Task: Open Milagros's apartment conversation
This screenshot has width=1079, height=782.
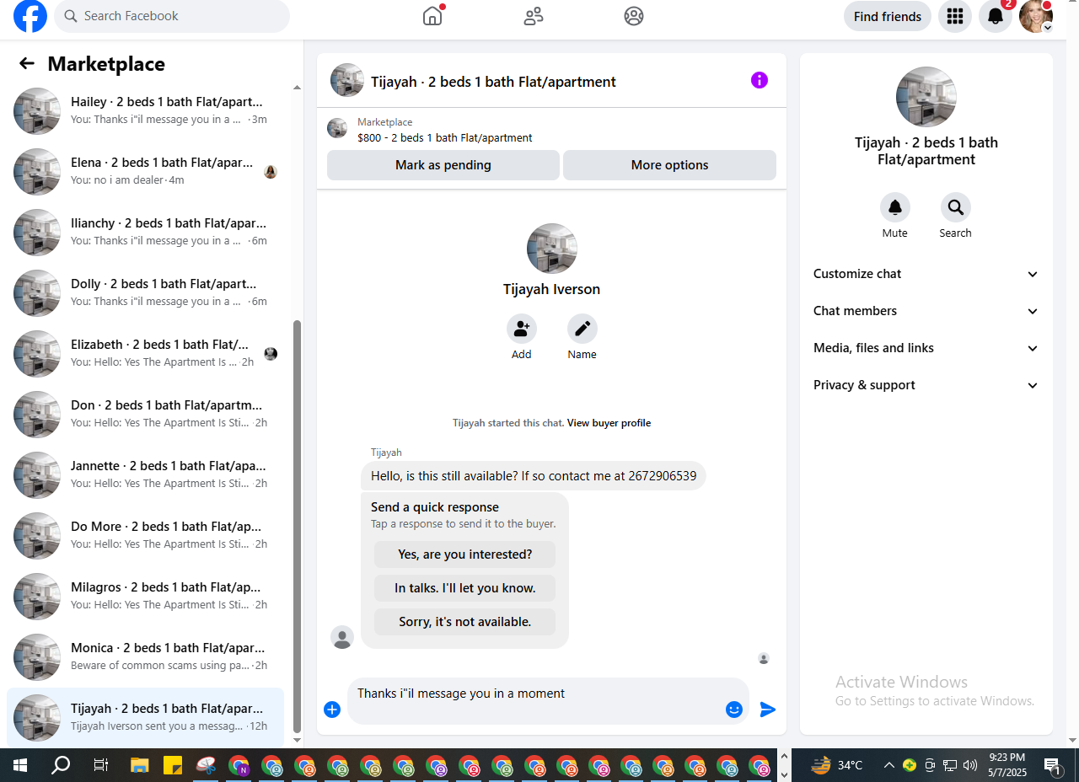Action: coord(145,597)
